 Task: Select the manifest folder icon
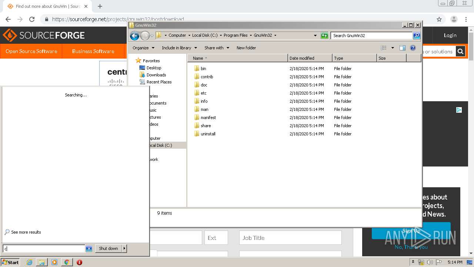click(197, 118)
